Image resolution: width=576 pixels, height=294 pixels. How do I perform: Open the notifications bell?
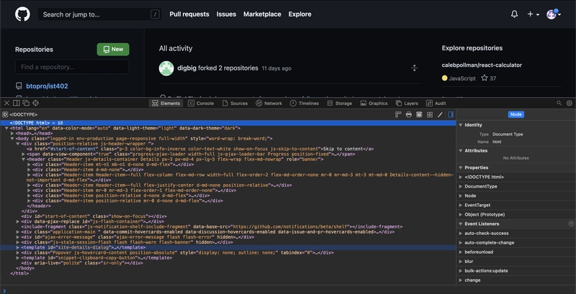click(x=514, y=14)
